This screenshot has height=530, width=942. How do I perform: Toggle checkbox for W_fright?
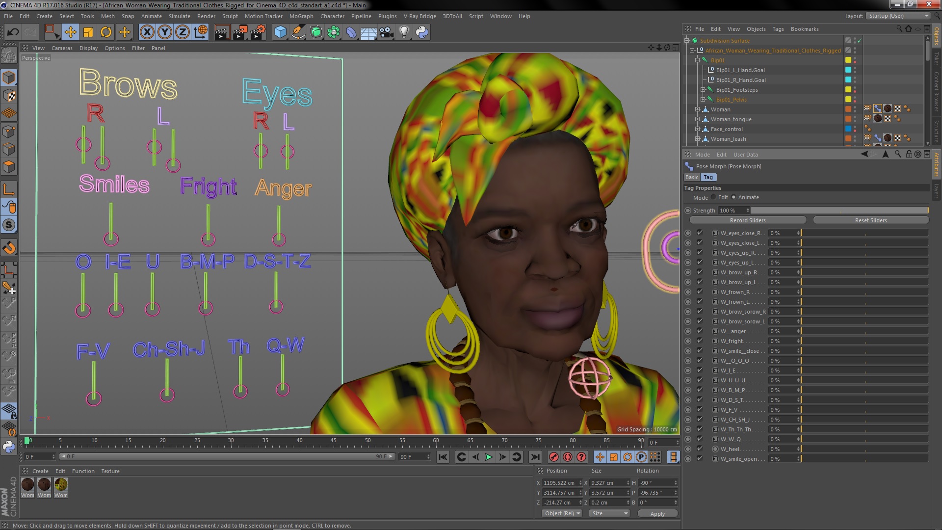pos(700,341)
